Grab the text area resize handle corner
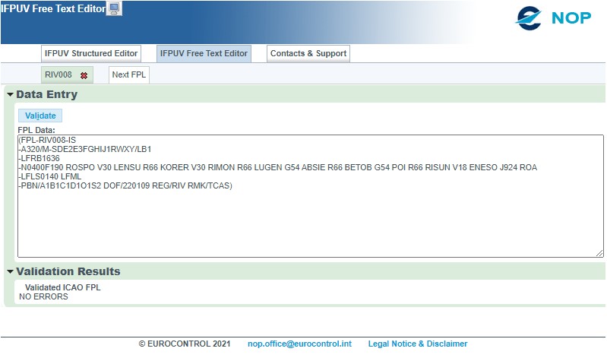Screen dimensions: 607x358 click(x=599, y=253)
